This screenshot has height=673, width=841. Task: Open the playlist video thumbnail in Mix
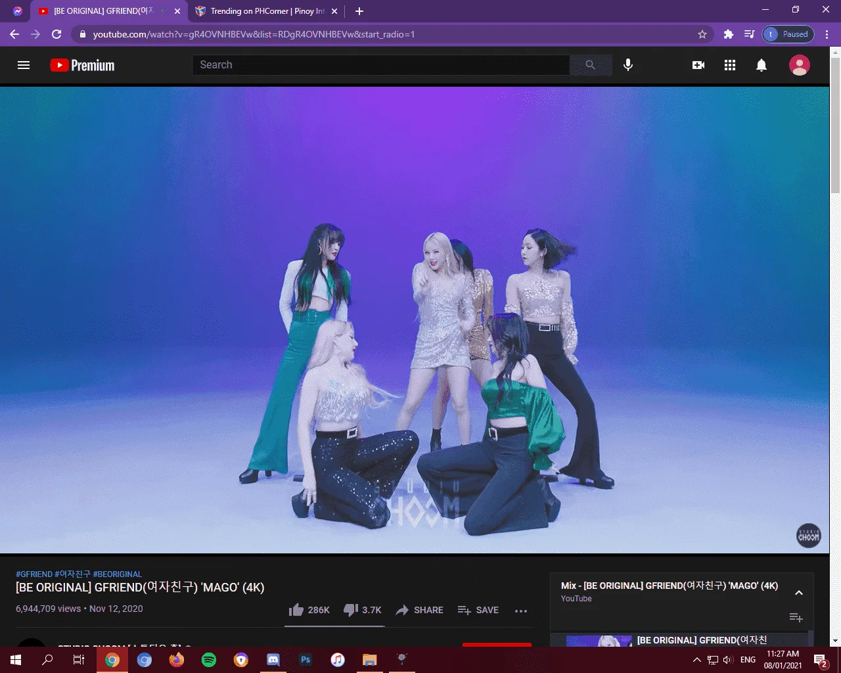pos(599,641)
